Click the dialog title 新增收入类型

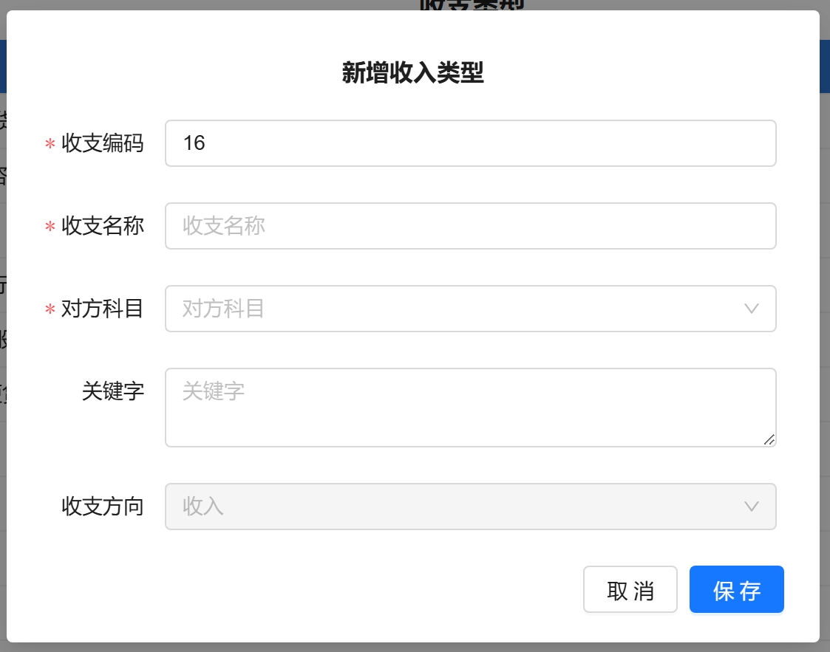[412, 73]
